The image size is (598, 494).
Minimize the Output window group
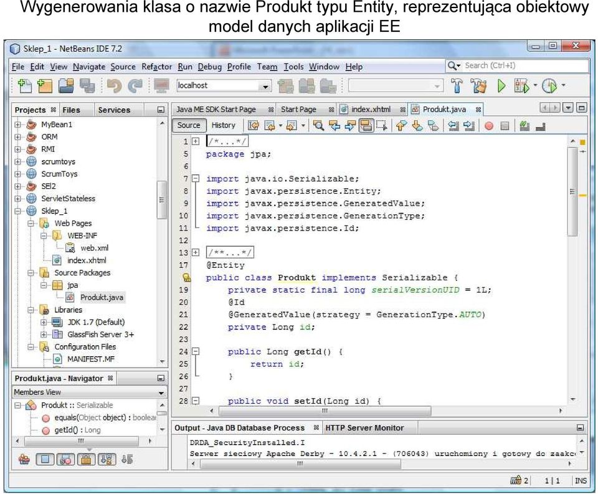(580, 428)
